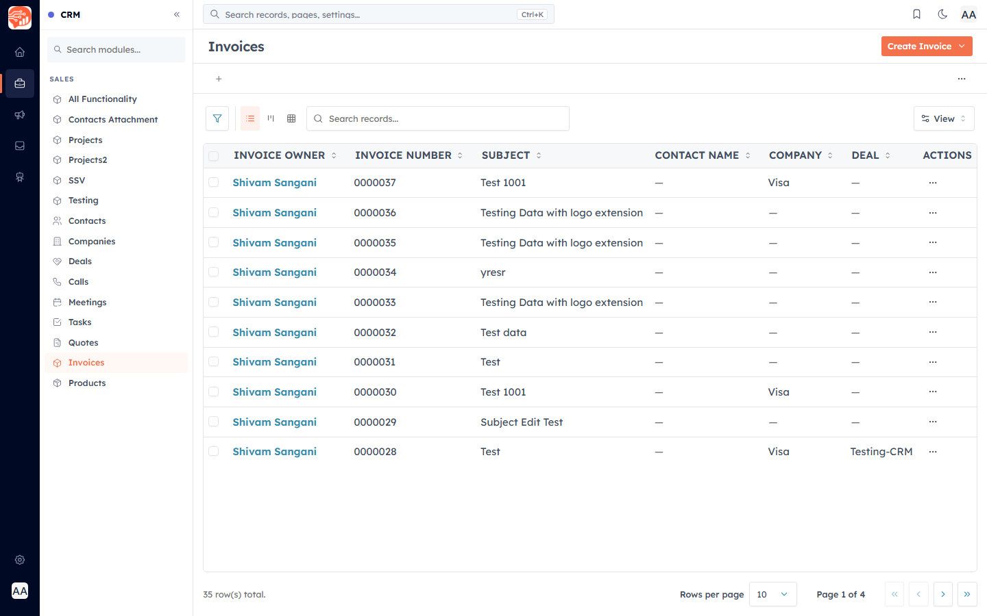This screenshot has height=616, width=987.
Task: Open row actions for invoice 0000028
Action: pos(933,452)
